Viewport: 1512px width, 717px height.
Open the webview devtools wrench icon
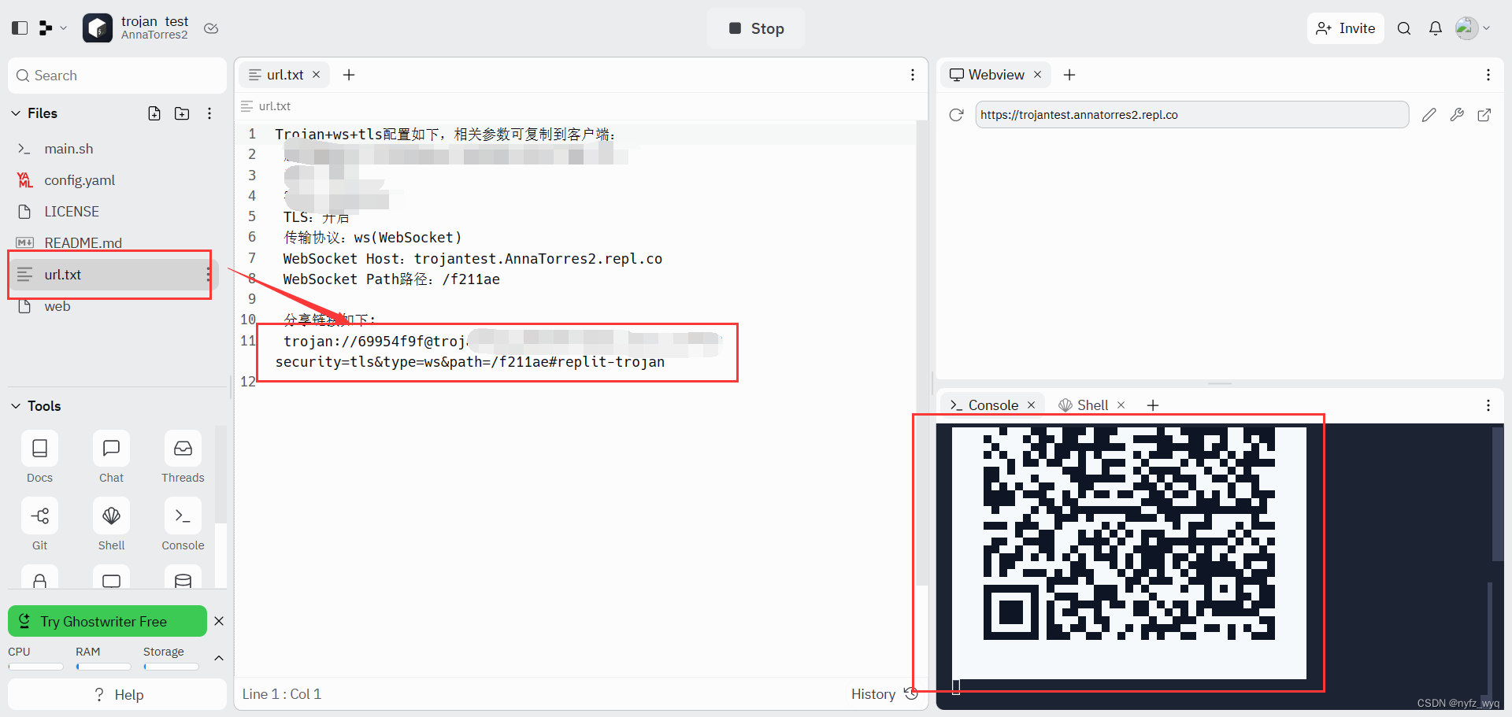(x=1457, y=115)
